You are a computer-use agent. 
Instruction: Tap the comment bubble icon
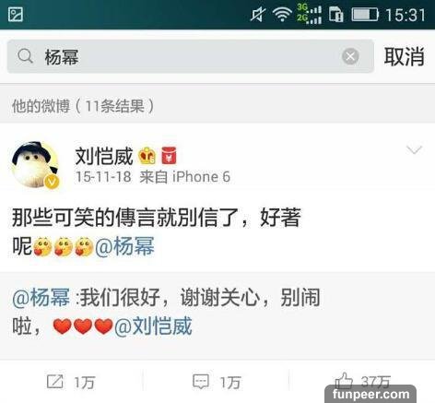click(201, 382)
